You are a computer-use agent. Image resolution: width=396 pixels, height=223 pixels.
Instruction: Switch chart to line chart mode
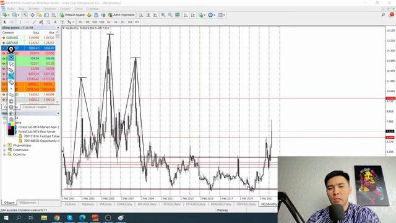pos(155,15)
